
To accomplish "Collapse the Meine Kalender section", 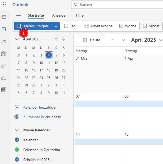I will click(17, 130).
